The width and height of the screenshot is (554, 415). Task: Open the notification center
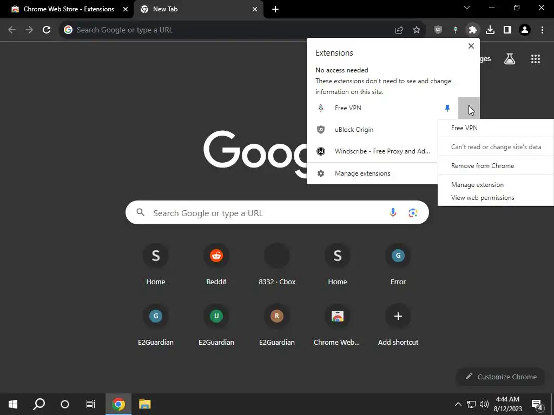[x=537, y=404]
